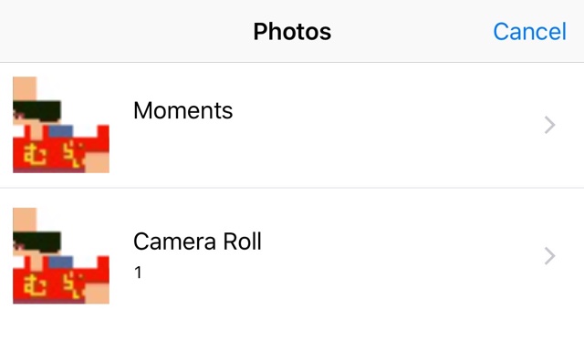The width and height of the screenshot is (584, 339).
Task: Click the blue patch in Moments thumbnail
Action: coord(61,131)
